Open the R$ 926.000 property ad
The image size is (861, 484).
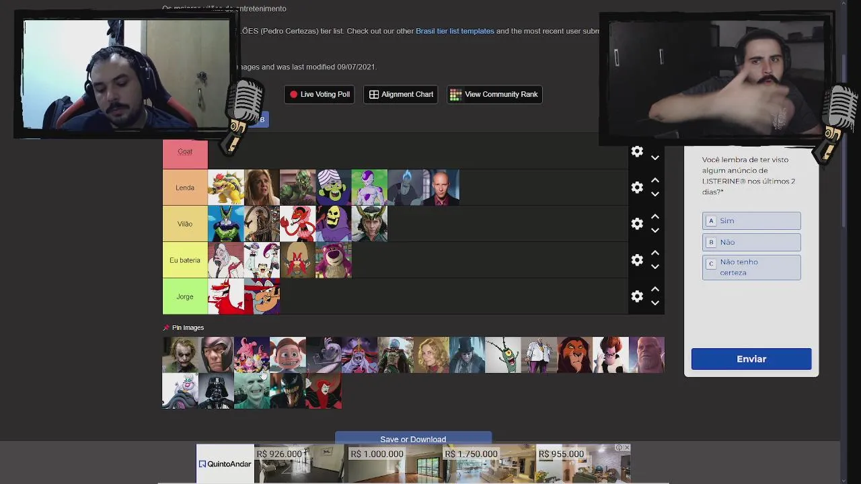click(299, 464)
